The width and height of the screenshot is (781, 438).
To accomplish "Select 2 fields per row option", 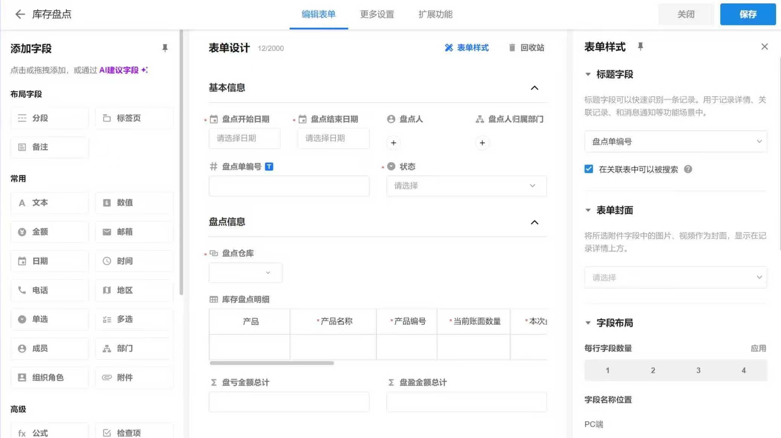I will (653, 370).
